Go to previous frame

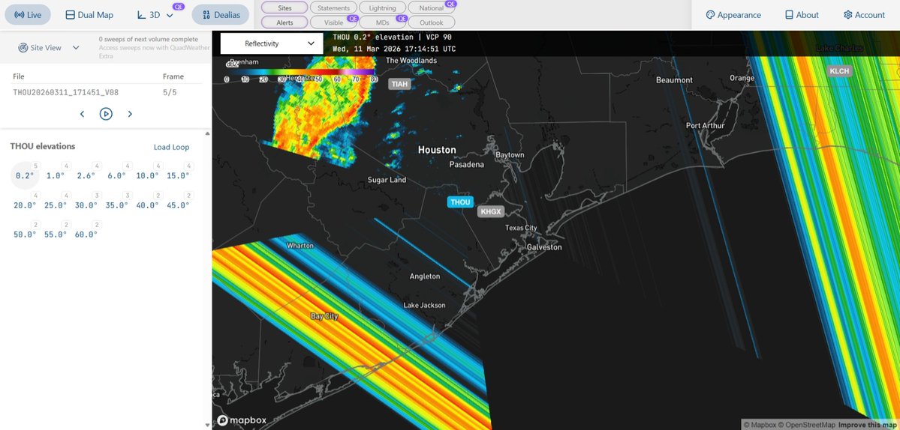[82, 114]
